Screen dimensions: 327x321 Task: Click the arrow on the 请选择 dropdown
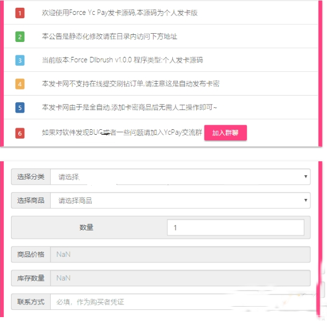click(305, 176)
